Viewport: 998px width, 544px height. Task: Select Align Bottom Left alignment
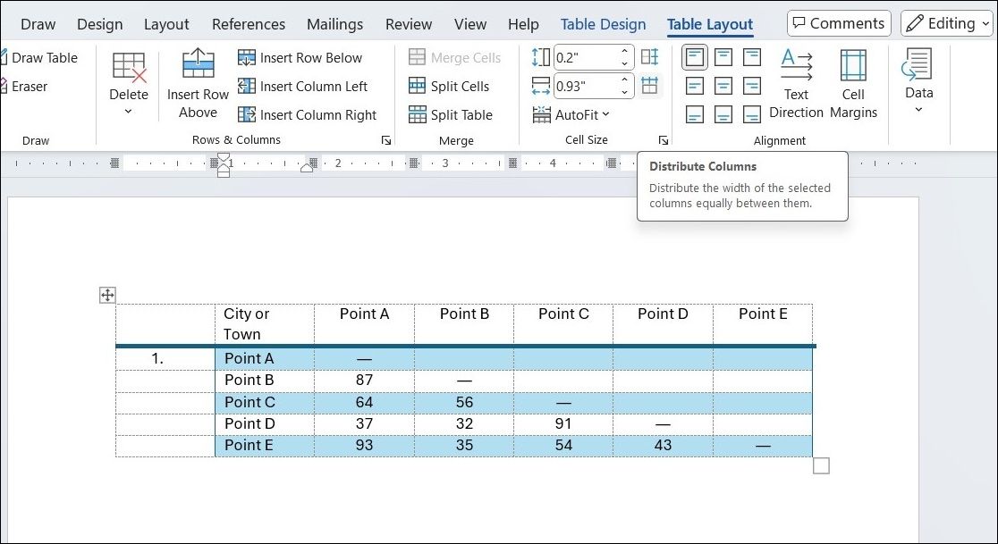point(695,114)
